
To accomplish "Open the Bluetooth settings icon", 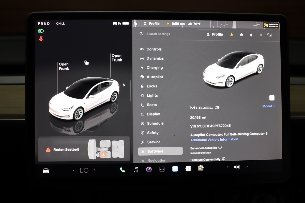I will click(261, 35).
